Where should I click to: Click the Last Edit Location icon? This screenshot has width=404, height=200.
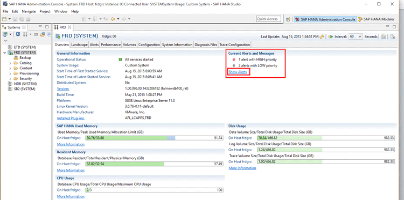106,19
